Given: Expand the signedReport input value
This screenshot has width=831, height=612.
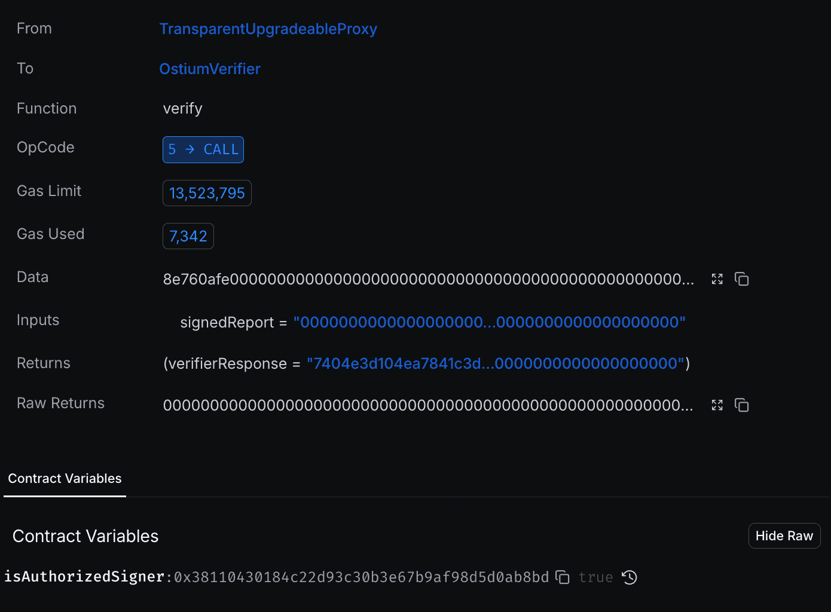Looking at the screenshot, I should click(x=490, y=322).
